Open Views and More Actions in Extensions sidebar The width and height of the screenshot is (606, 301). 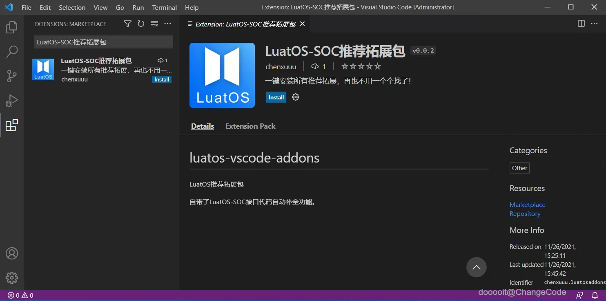coord(167,24)
